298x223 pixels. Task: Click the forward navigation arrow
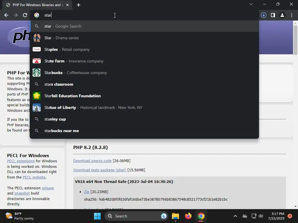click(x=16, y=15)
